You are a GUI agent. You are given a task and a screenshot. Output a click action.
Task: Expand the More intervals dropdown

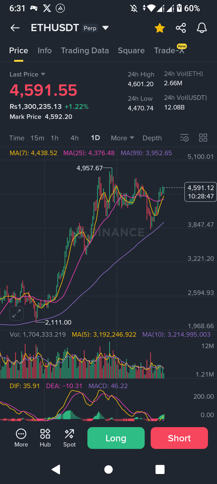(x=122, y=138)
